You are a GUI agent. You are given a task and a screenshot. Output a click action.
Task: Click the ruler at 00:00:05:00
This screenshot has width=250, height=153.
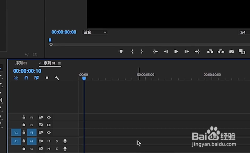click(x=146, y=75)
